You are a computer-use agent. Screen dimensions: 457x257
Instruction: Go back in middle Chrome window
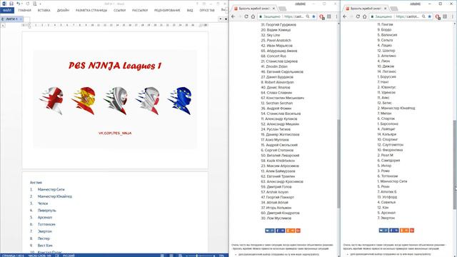point(233,16)
